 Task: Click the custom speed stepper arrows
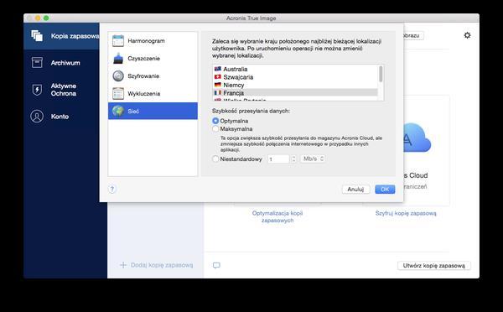(x=293, y=159)
